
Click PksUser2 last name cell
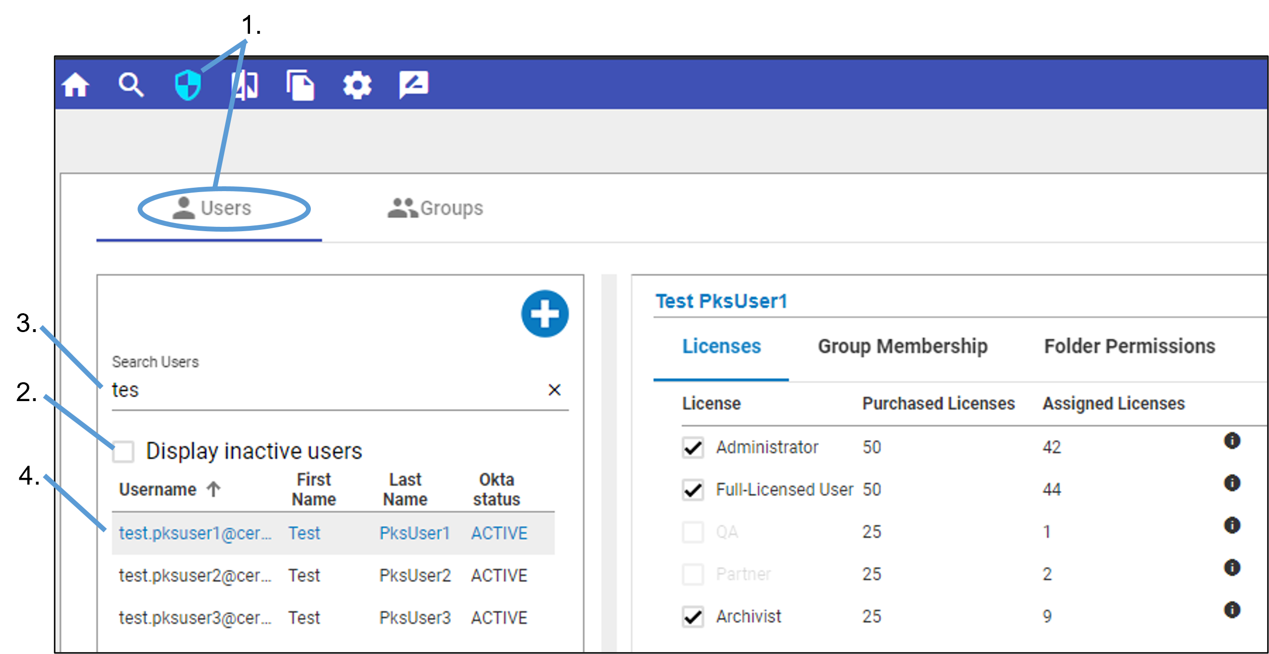pos(415,576)
